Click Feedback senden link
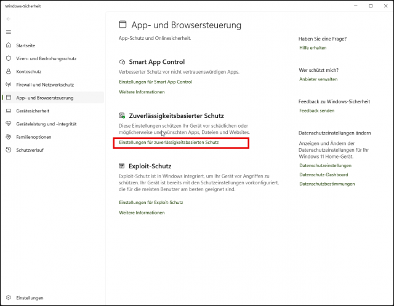Viewport: 394px width, 306px height. pos(316,111)
